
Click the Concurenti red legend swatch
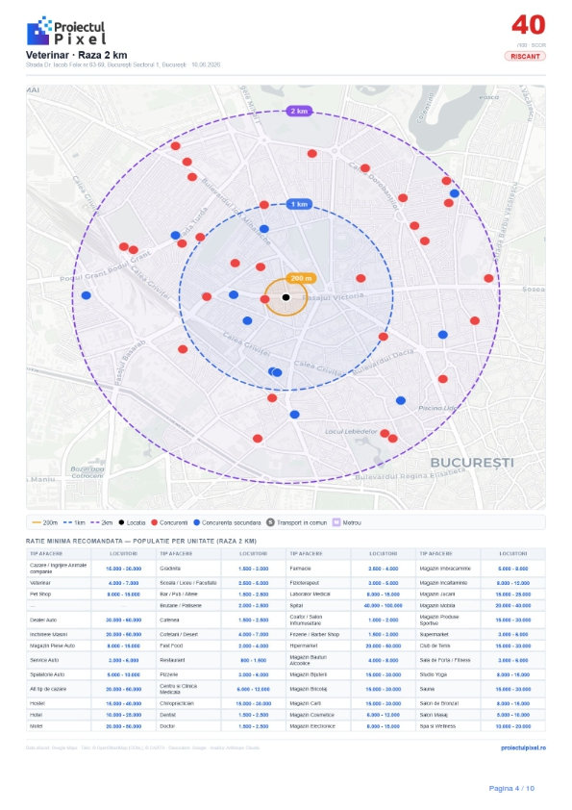click(154, 522)
